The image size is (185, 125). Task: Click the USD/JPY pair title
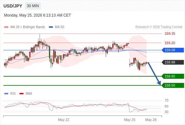tap(13, 6)
